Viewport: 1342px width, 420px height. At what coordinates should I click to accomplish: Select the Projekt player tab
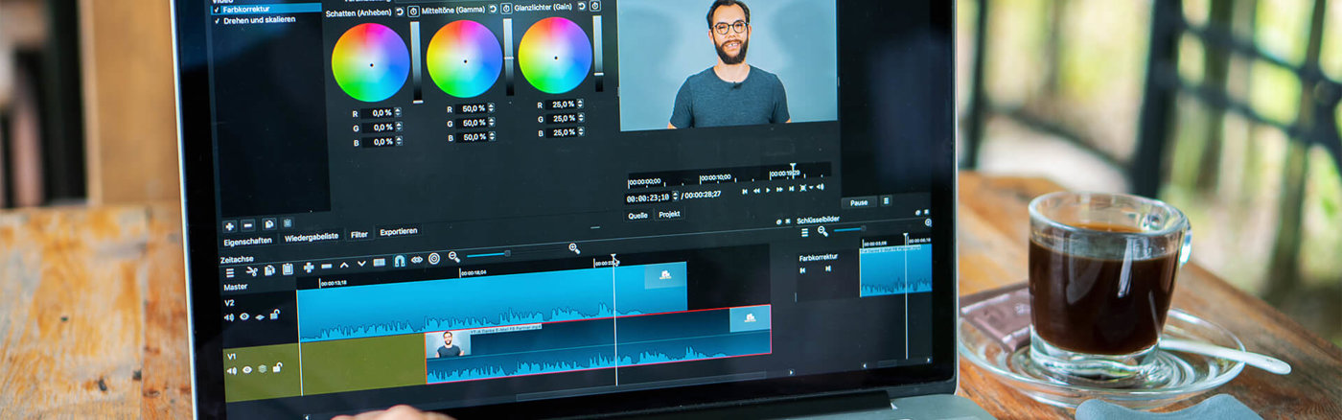[x=669, y=214]
